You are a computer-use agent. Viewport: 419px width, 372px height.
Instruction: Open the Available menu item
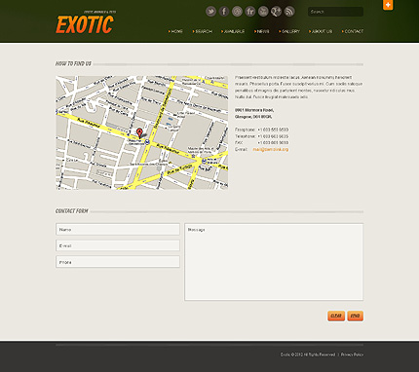233,31
